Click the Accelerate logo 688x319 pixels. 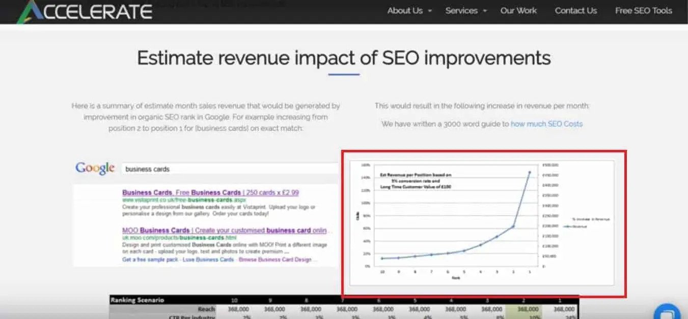point(85,12)
